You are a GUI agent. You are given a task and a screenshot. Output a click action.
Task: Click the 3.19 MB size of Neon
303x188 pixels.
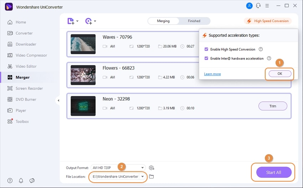click(169, 108)
